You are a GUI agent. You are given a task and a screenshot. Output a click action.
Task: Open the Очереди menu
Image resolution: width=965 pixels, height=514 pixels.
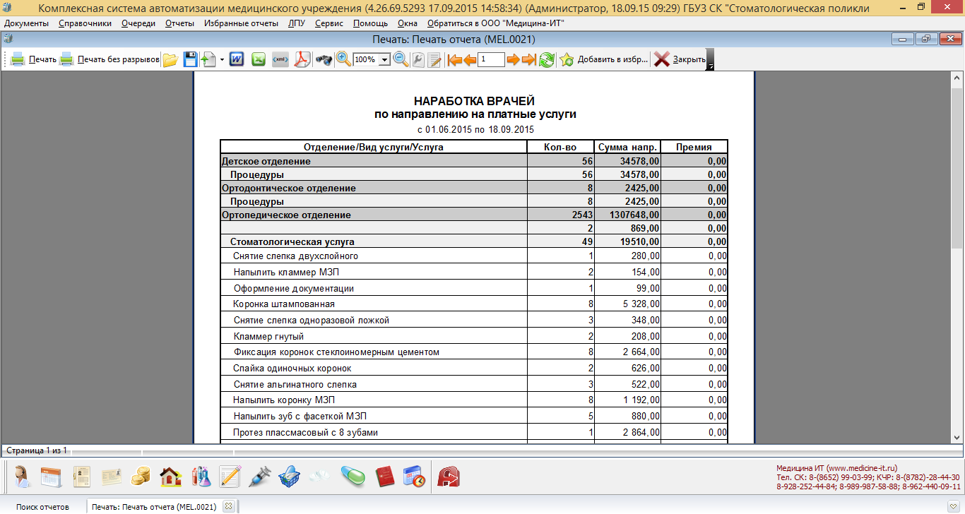[138, 23]
